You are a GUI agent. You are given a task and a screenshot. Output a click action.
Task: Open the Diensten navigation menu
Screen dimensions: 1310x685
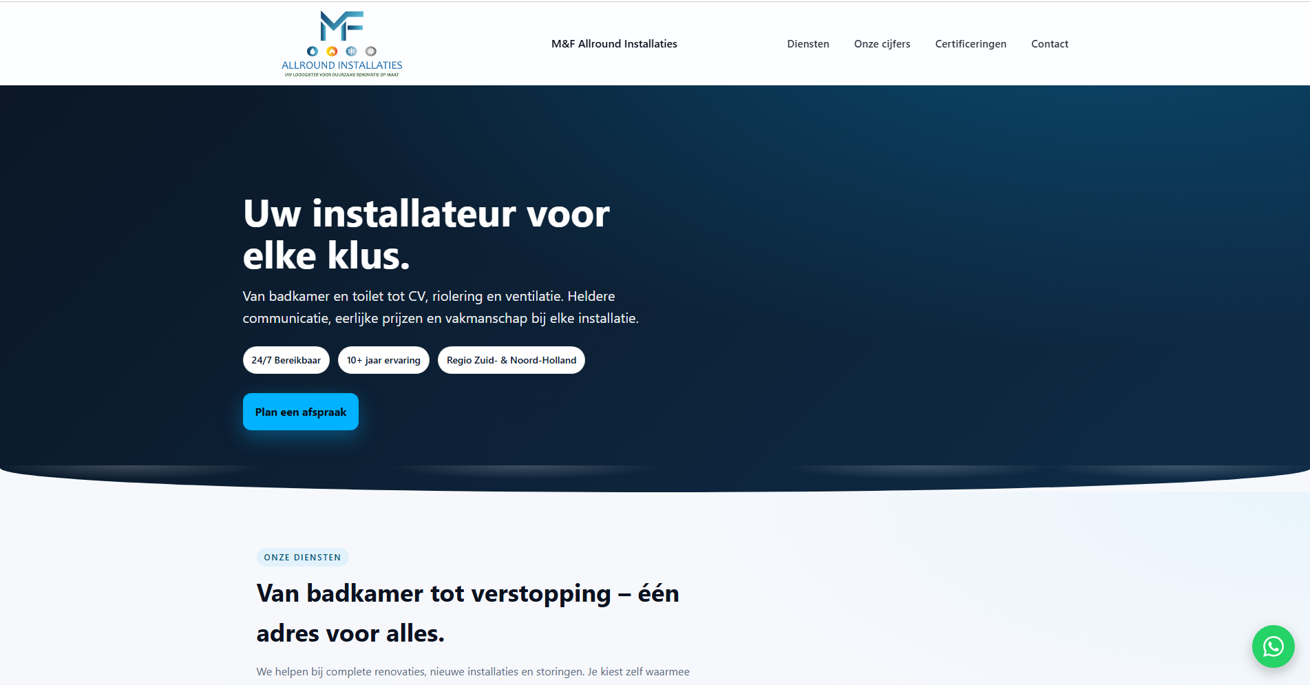pyautogui.click(x=807, y=43)
